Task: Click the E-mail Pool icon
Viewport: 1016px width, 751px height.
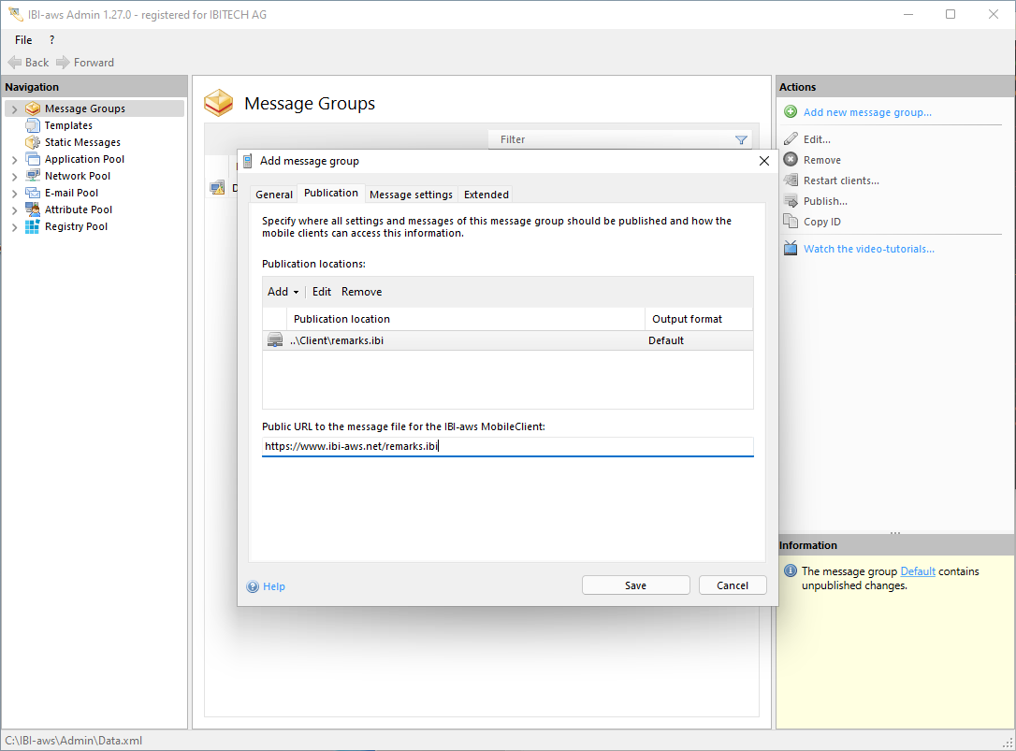Action: click(x=33, y=193)
